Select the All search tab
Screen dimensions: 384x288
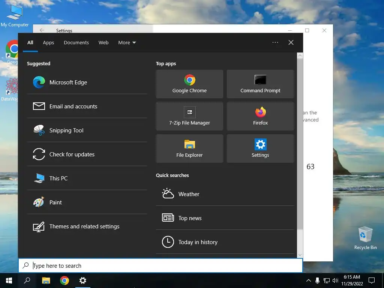(x=30, y=43)
